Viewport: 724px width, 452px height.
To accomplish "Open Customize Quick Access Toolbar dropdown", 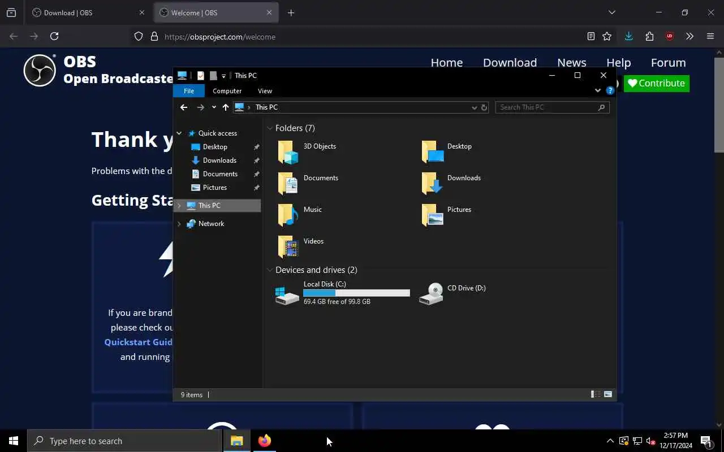I will (224, 76).
